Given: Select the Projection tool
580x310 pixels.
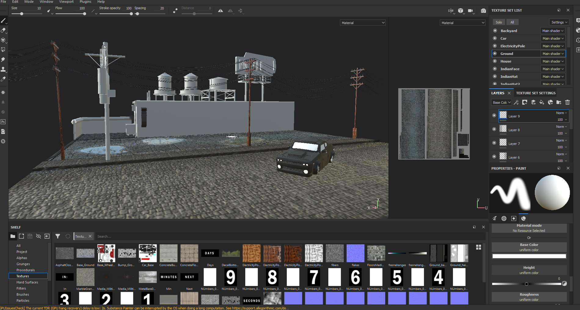Looking at the screenshot, I should (3, 40).
